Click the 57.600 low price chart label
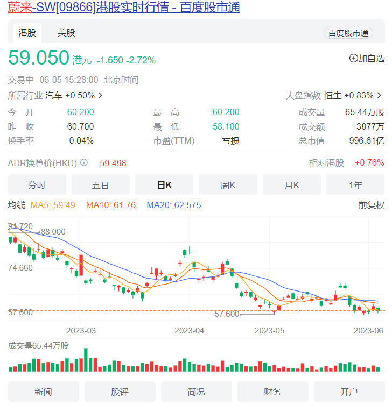The image size is (392, 405). click(x=227, y=314)
